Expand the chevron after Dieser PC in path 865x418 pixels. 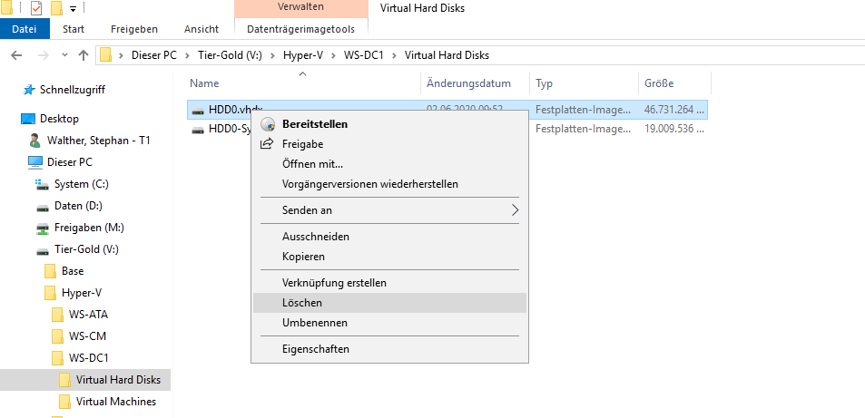(188, 55)
